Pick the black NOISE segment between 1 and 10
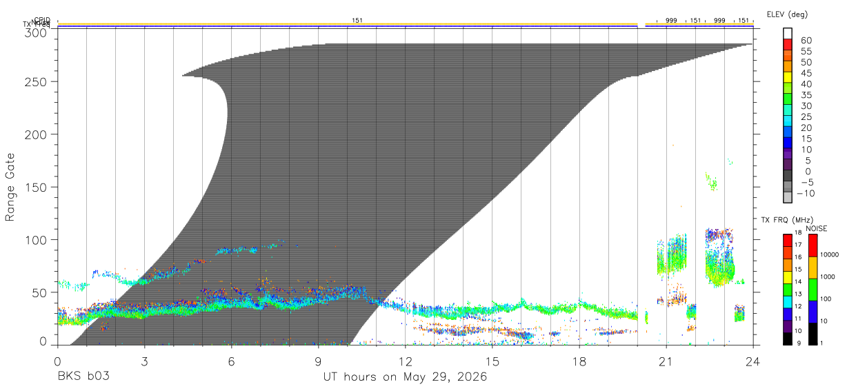 click(813, 333)
